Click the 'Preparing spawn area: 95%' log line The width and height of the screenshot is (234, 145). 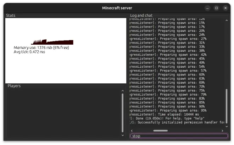tap(168, 111)
